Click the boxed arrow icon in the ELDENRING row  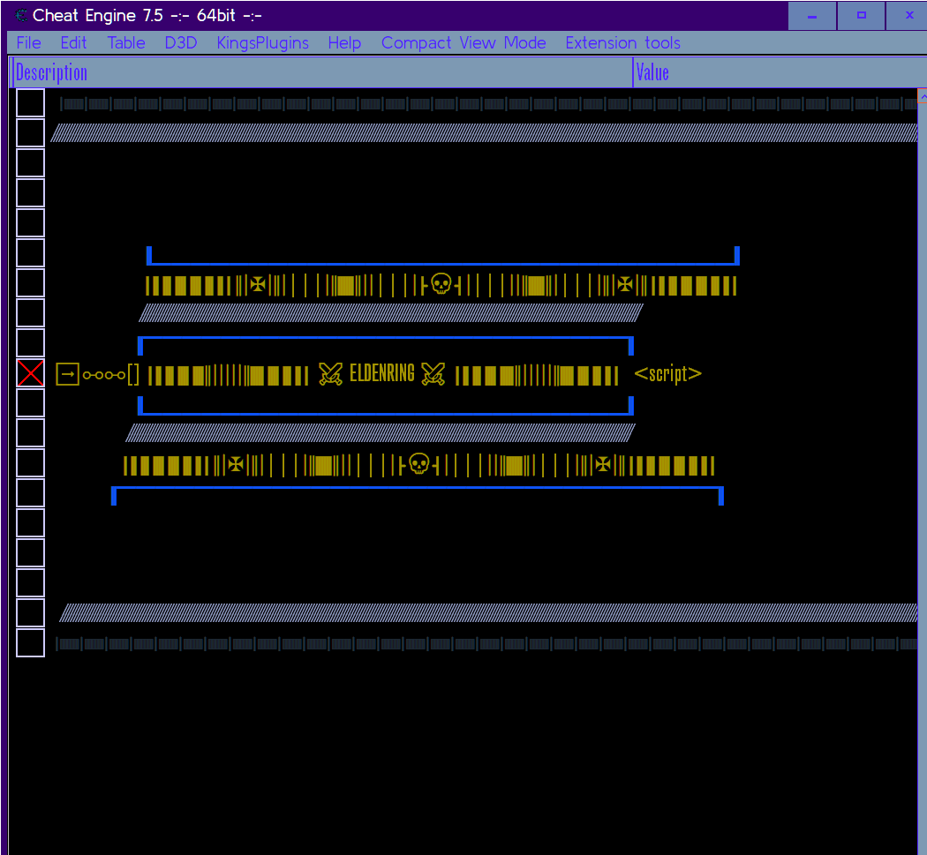[x=67, y=374]
